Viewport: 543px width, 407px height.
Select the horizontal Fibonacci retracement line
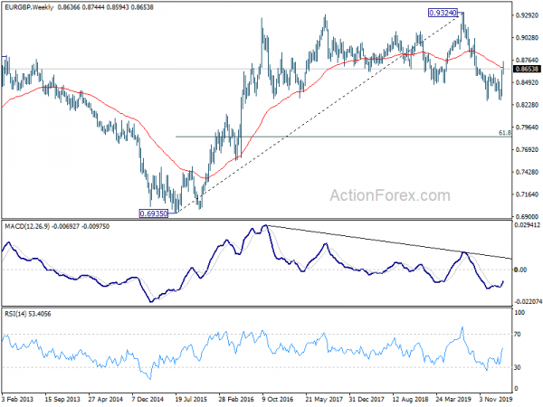point(343,137)
